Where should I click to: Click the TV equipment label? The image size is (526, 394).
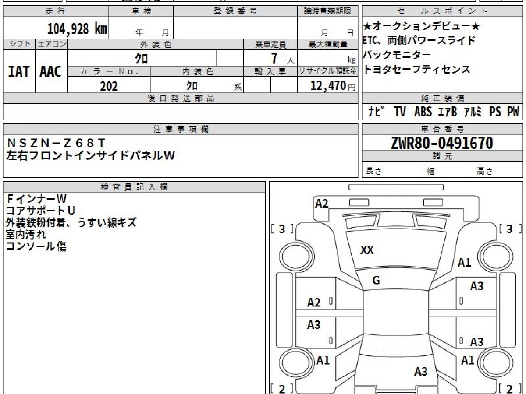(x=400, y=112)
